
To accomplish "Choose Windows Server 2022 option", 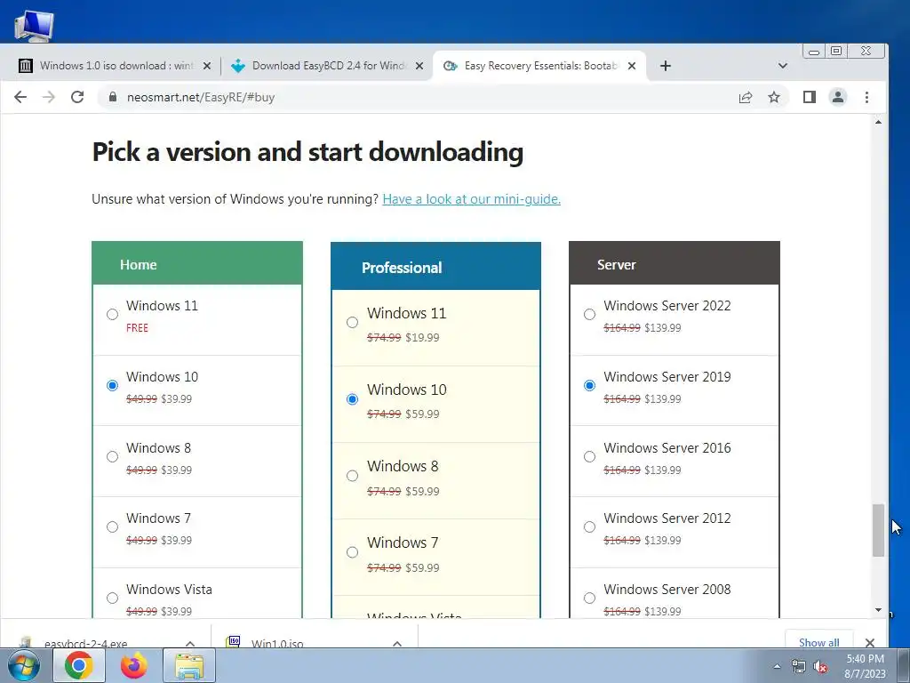I will (590, 315).
